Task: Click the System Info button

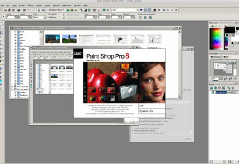Action: point(152,111)
